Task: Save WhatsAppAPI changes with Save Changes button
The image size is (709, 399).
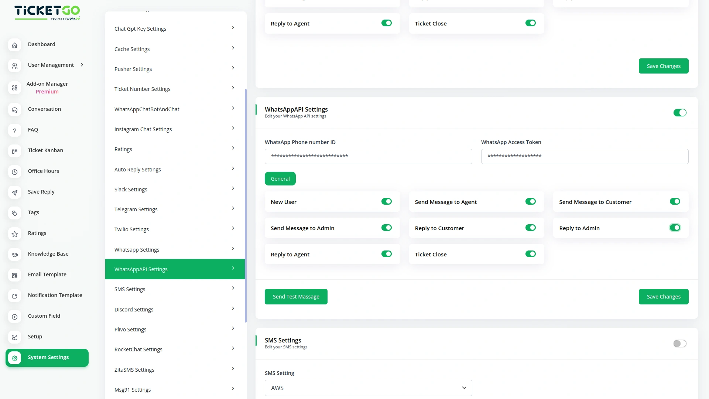Action: click(663, 296)
